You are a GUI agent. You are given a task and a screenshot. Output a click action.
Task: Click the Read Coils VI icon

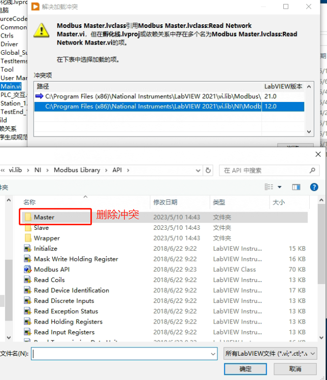pyautogui.click(x=27, y=280)
